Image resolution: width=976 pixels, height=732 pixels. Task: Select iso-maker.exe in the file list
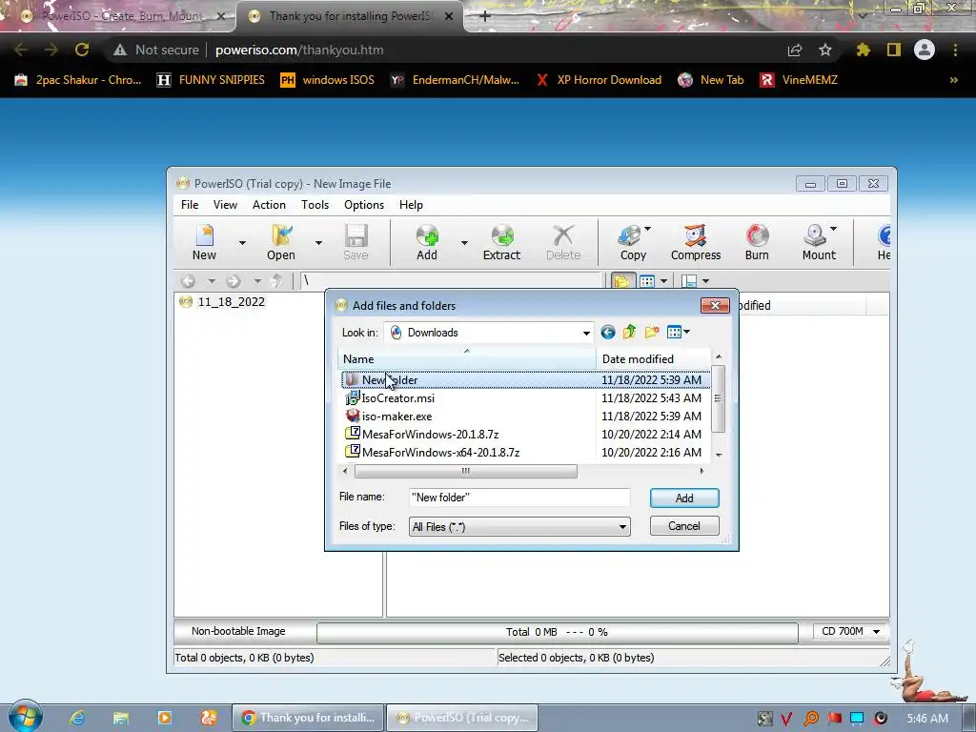coord(396,416)
